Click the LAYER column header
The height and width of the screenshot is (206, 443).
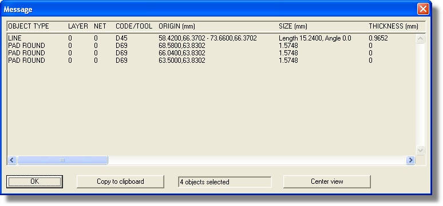[78, 26]
